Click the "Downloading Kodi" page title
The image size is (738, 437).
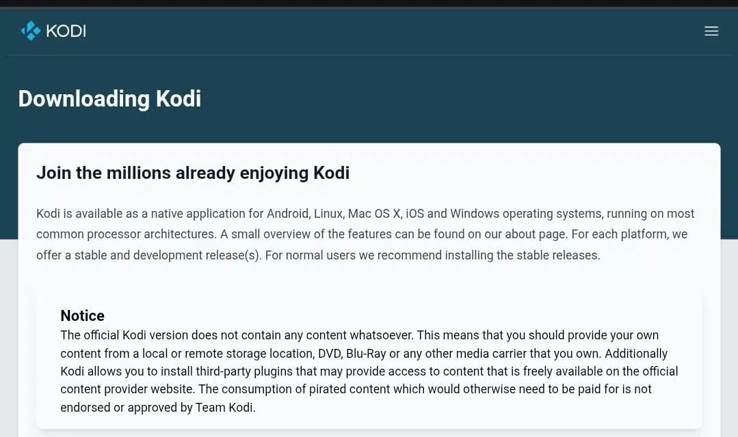tap(109, 99)
